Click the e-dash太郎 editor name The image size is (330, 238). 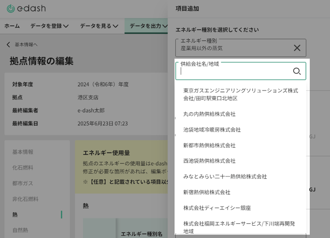click(x=91, y=111)
